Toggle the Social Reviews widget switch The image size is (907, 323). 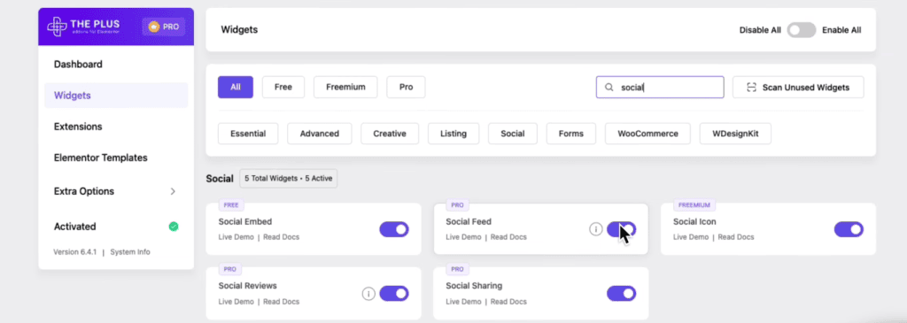point(394,294)
